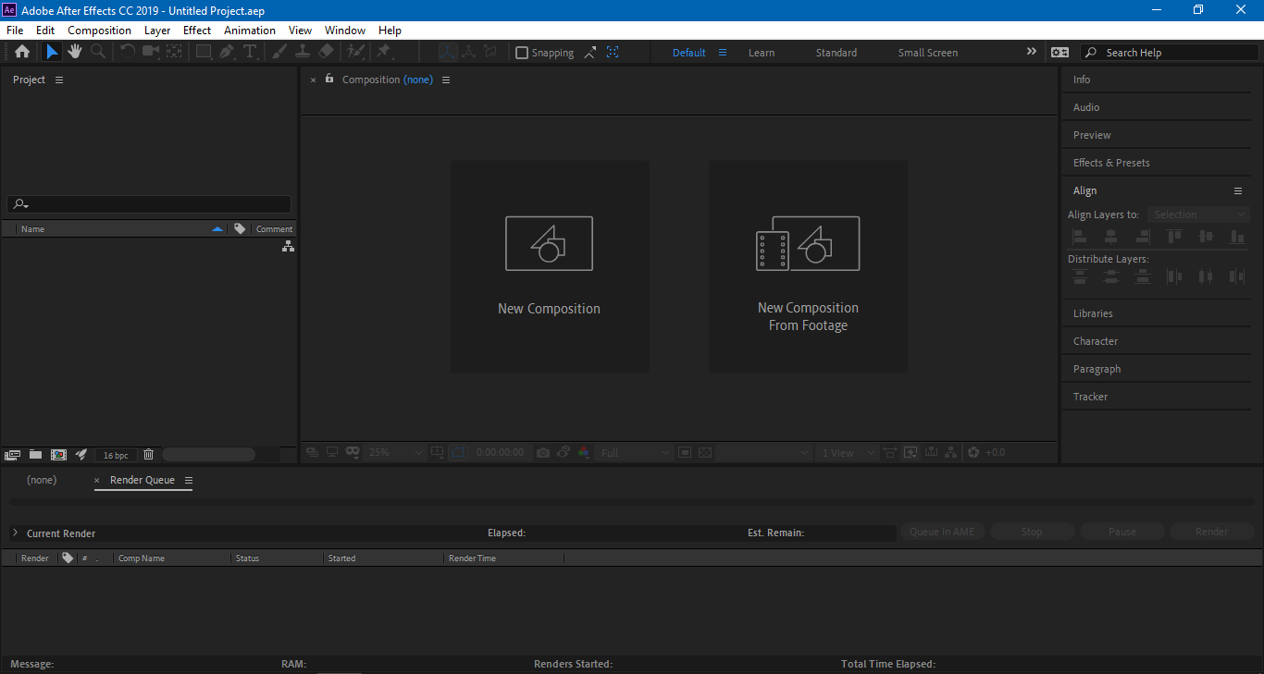
Task: Select the Unified Camera tool
Action: 150,52
